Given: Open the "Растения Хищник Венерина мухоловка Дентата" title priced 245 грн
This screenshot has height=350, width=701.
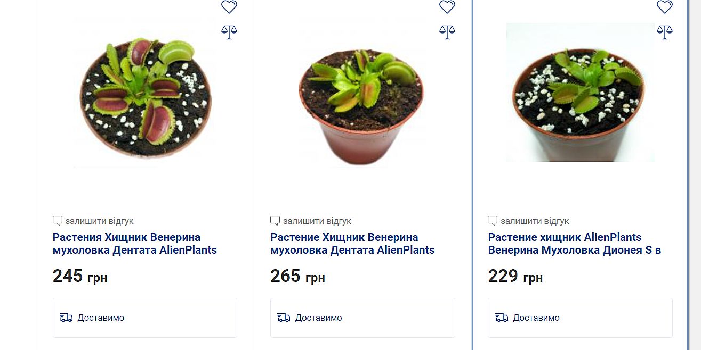Looking at the screenshot, I should pyautogui.click(x=134, y=244).
